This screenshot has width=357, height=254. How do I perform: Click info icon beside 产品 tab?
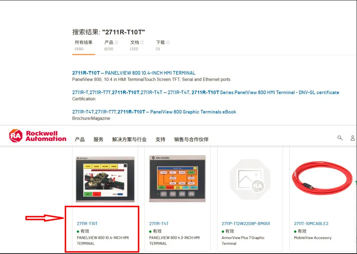point(116,42)
